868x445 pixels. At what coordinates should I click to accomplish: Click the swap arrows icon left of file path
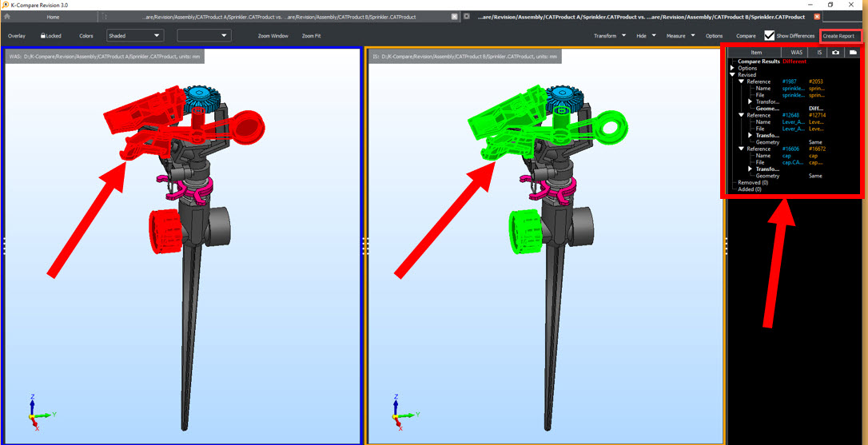(104, 17)
